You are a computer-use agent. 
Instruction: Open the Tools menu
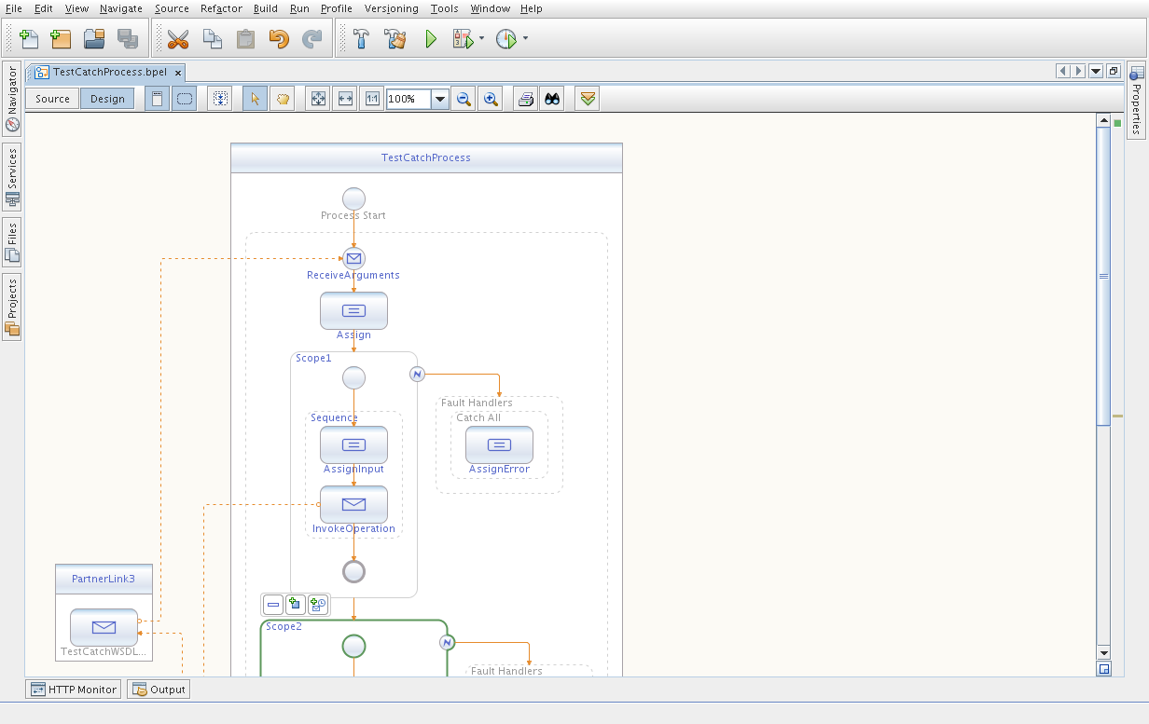tap(444, 8)
